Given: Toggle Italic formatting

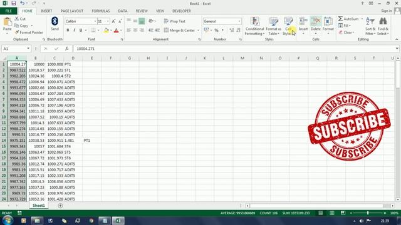Looking at the screenshot, I should click(74, 30).
